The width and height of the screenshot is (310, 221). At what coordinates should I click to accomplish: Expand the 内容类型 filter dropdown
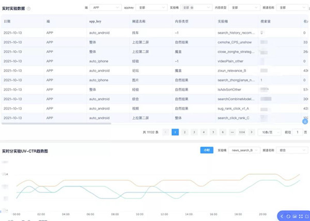coord(243,8)
